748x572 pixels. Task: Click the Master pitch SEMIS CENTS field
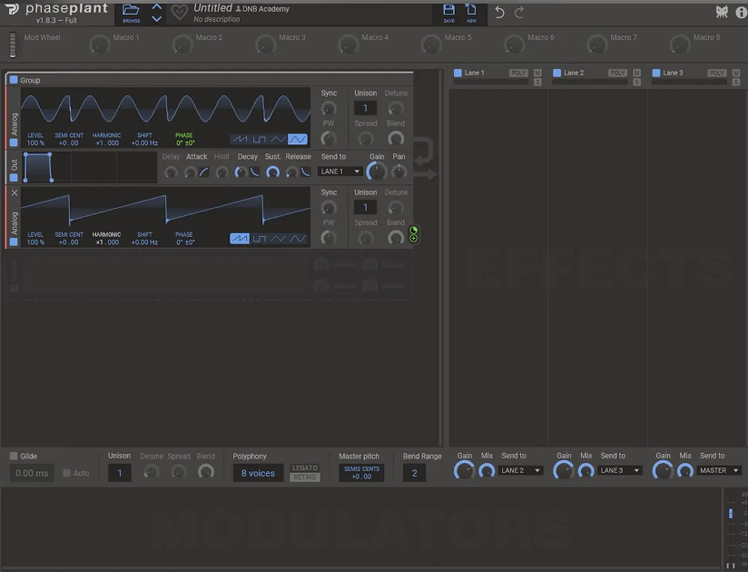tap(362, 473)
